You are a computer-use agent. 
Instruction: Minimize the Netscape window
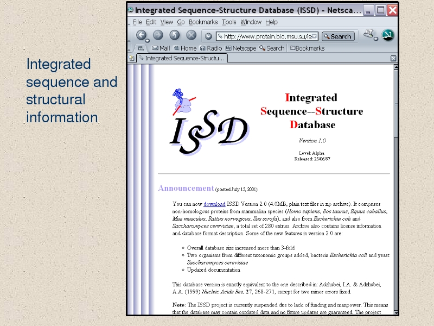point(368,10)
